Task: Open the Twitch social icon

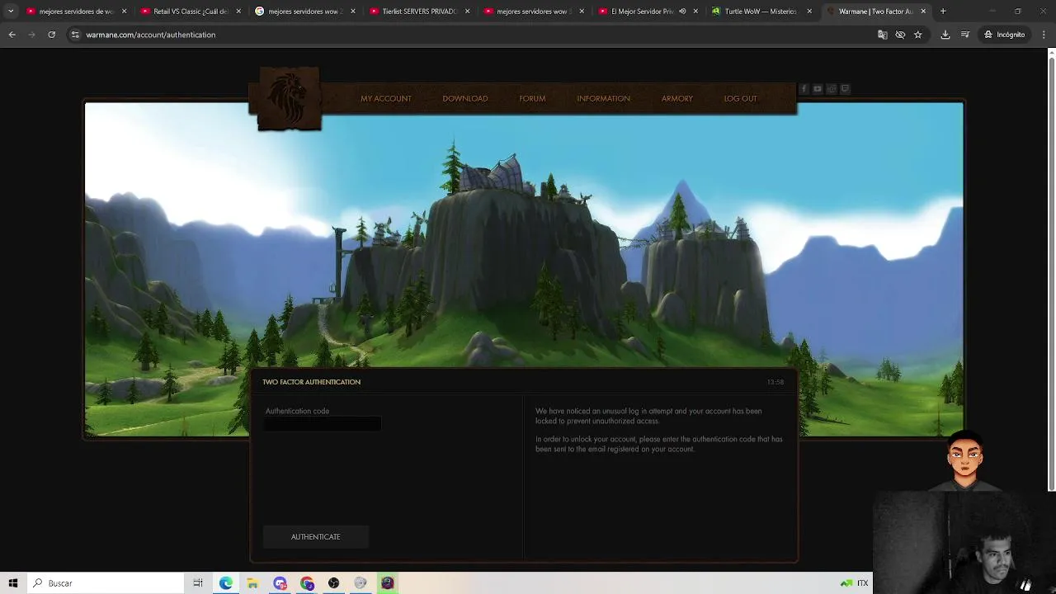Action: click(845, 89)
